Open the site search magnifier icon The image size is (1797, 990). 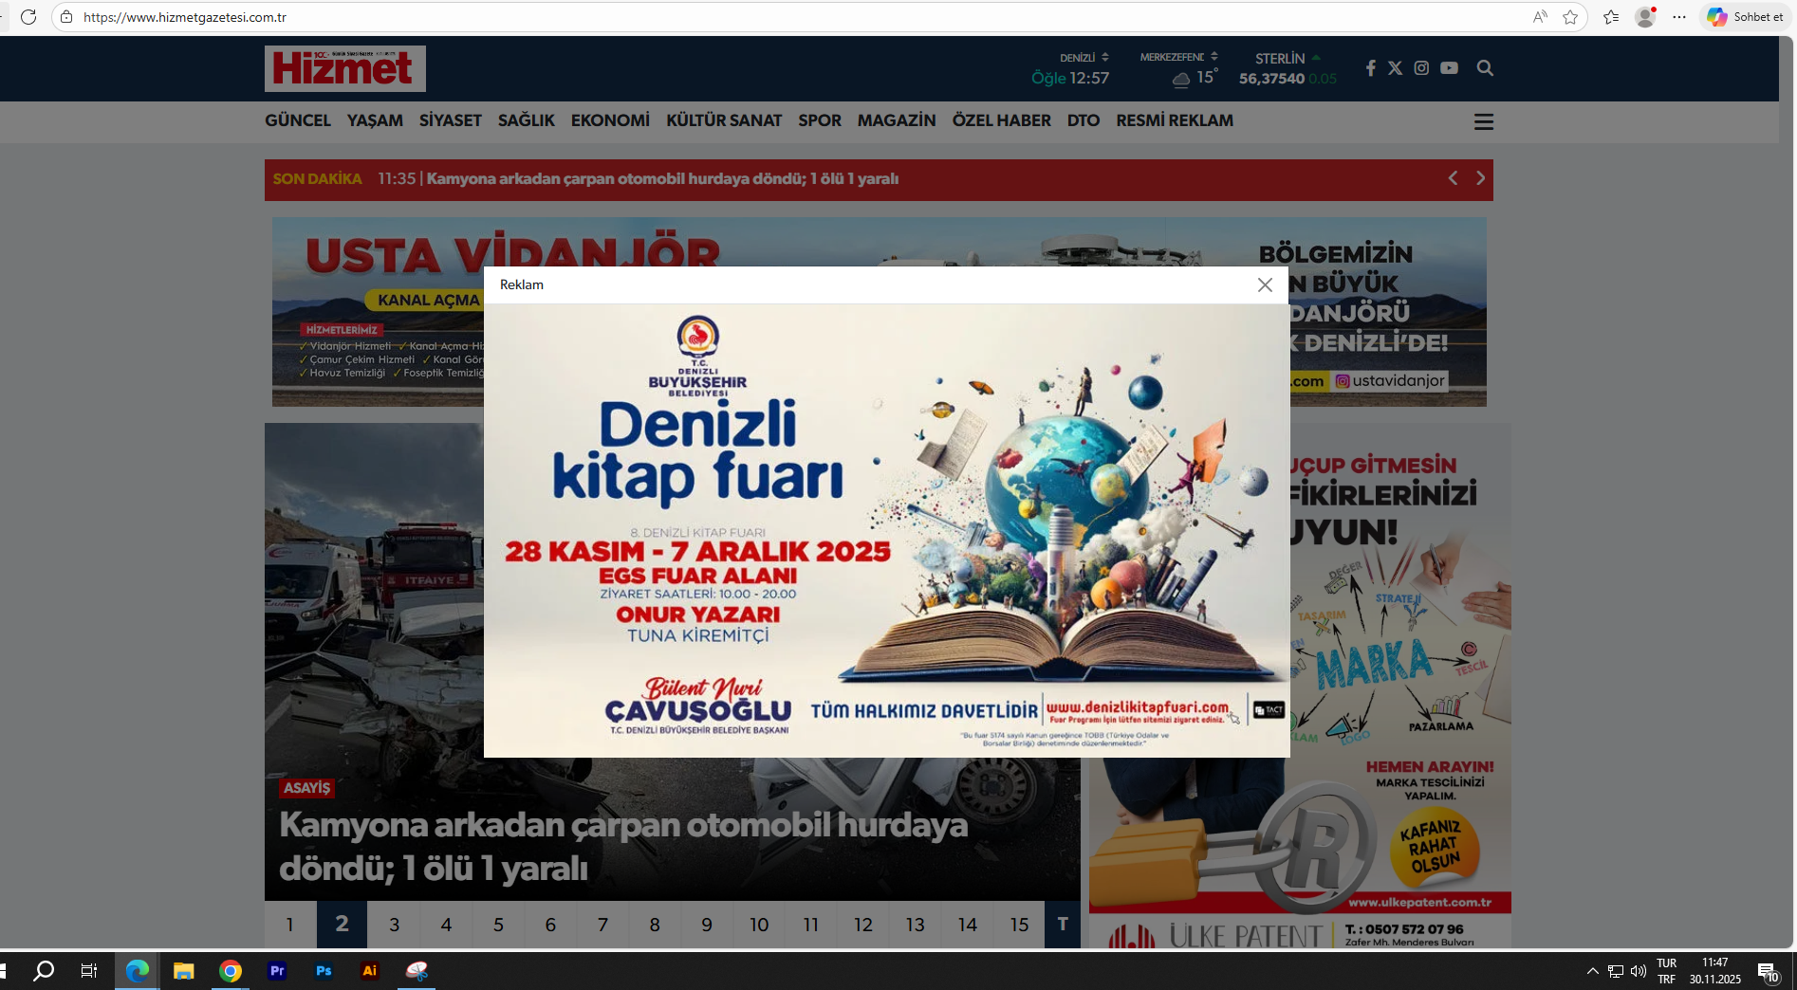click(1485, 68)
